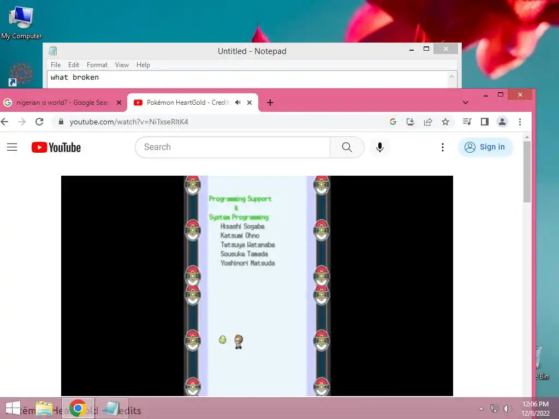Click the Chrome taskbar icon

click(x=78, y=408)
